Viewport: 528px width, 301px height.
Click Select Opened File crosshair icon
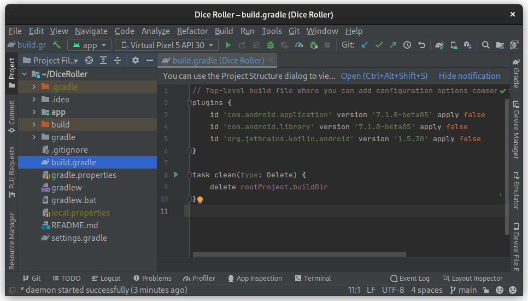pyautogui.click(x=89, y=60)
